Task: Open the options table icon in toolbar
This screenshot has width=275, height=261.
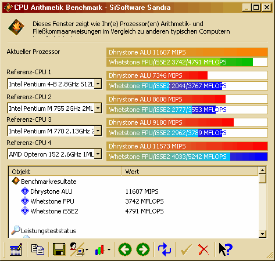Action: [x=16, y=249]
